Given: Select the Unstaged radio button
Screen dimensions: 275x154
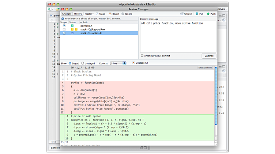Looking at the screenshot, I should (83, 63).
